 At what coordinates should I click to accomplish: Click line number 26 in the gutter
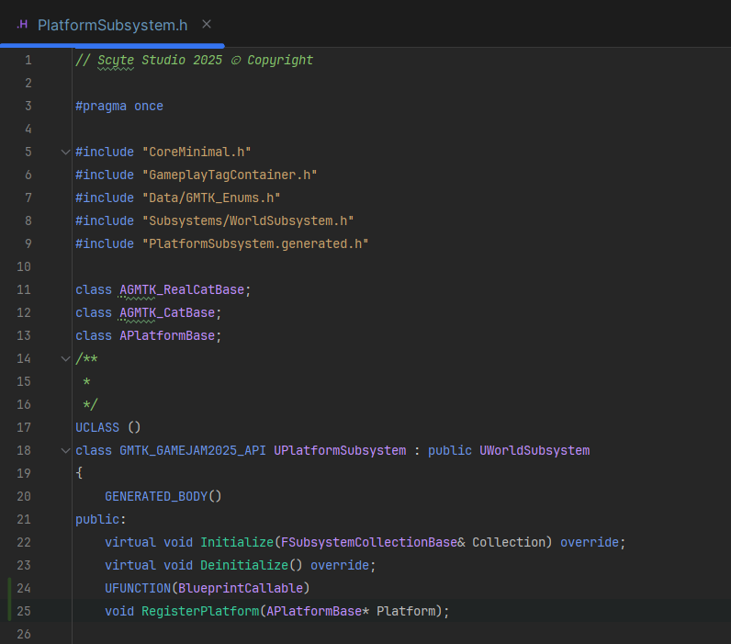pos(24,634)
